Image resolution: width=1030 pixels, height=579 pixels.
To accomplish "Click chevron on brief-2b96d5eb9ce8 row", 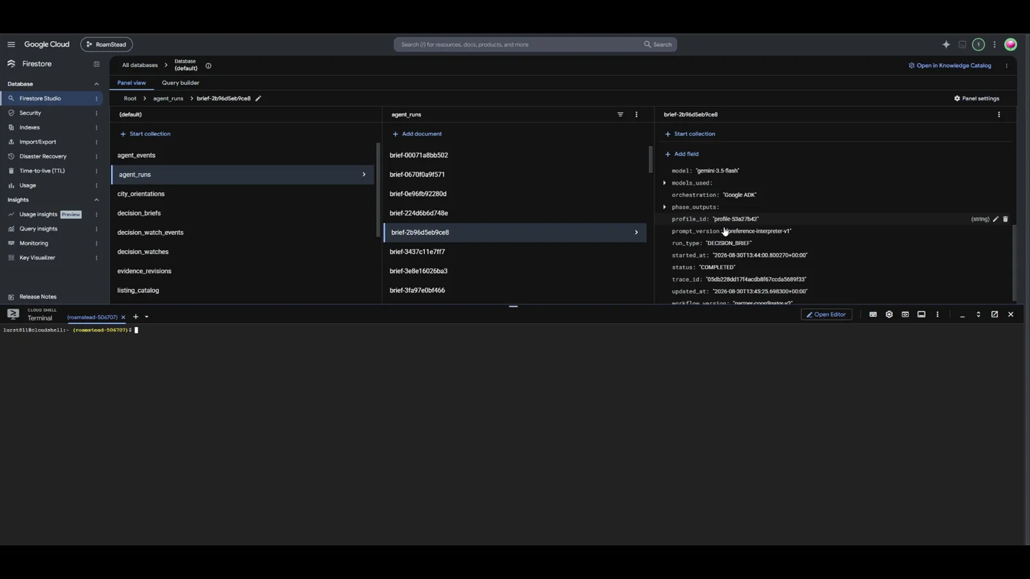I will [x=636, y=232].
